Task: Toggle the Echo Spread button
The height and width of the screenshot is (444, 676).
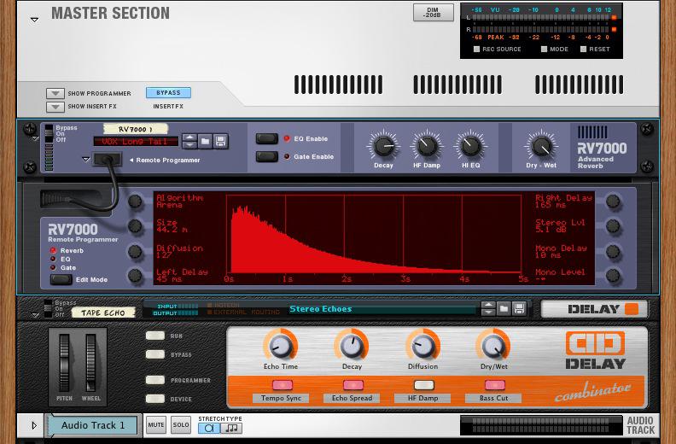Action: 353,384
